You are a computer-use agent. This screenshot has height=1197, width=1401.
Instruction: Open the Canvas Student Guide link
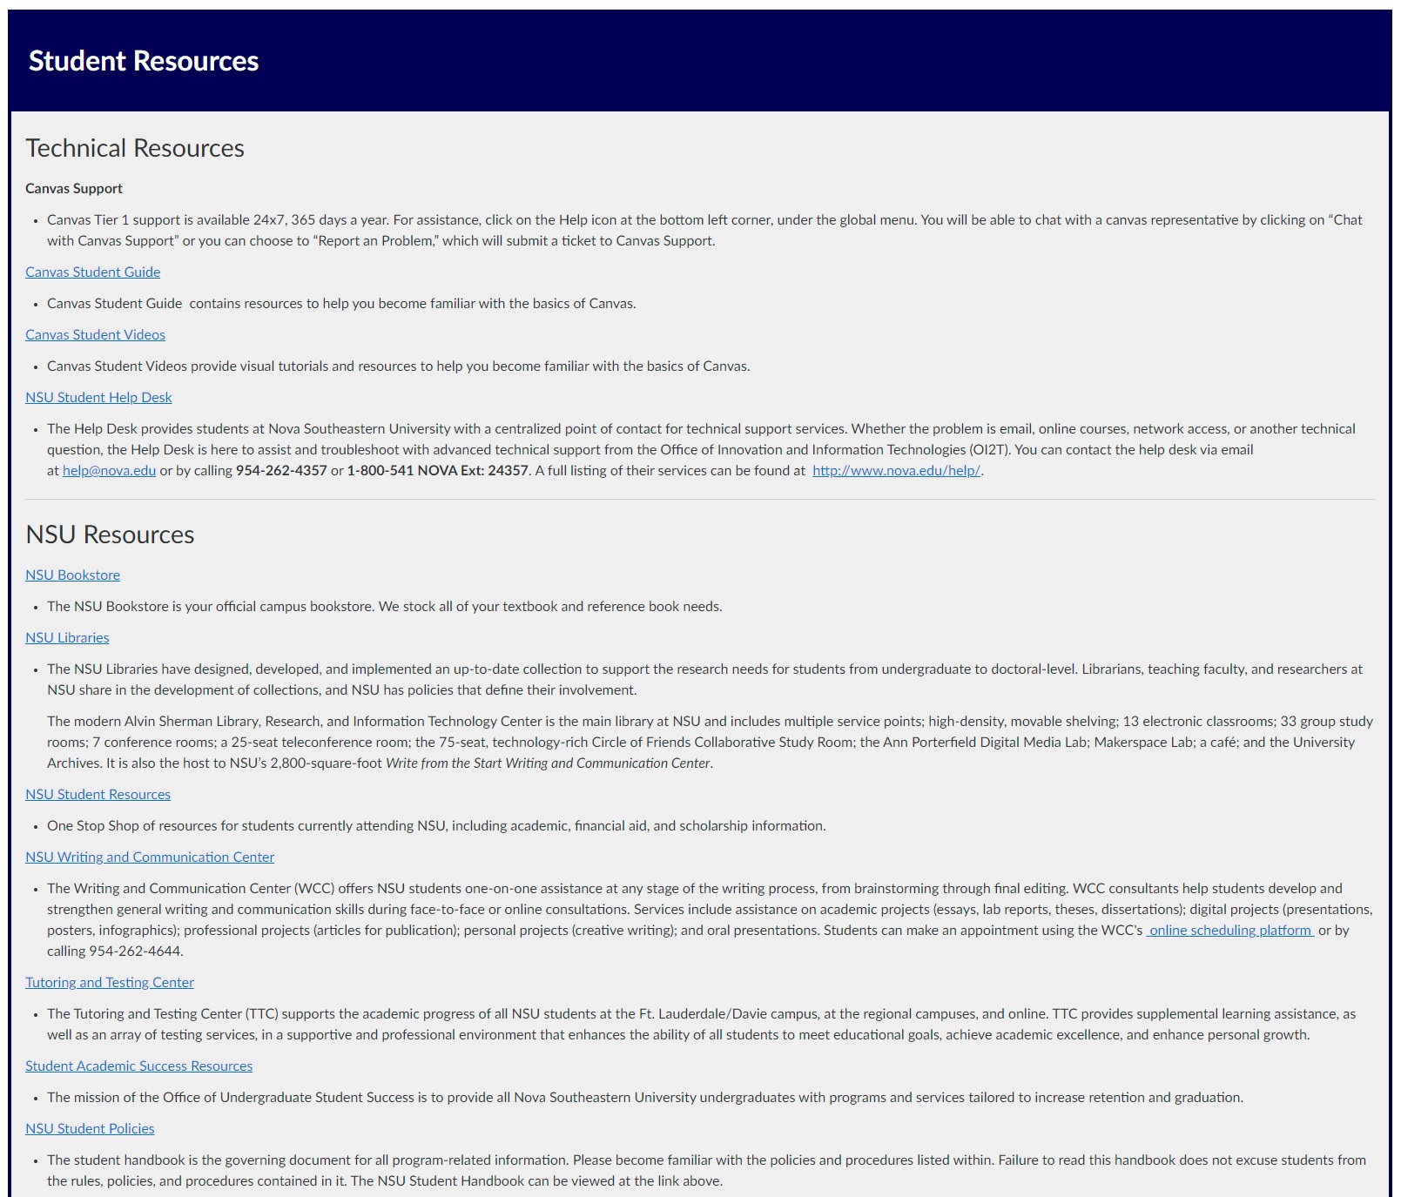91,272
